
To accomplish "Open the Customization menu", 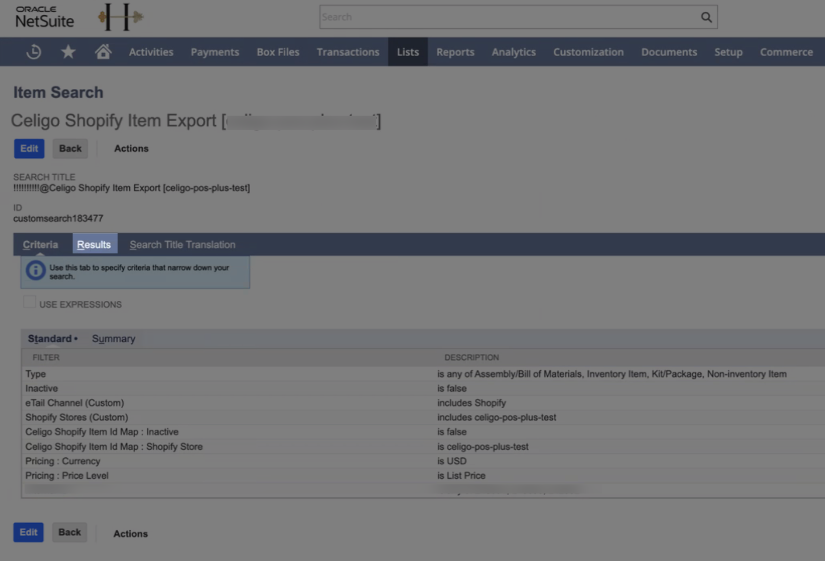I will [x=588, y=52].
